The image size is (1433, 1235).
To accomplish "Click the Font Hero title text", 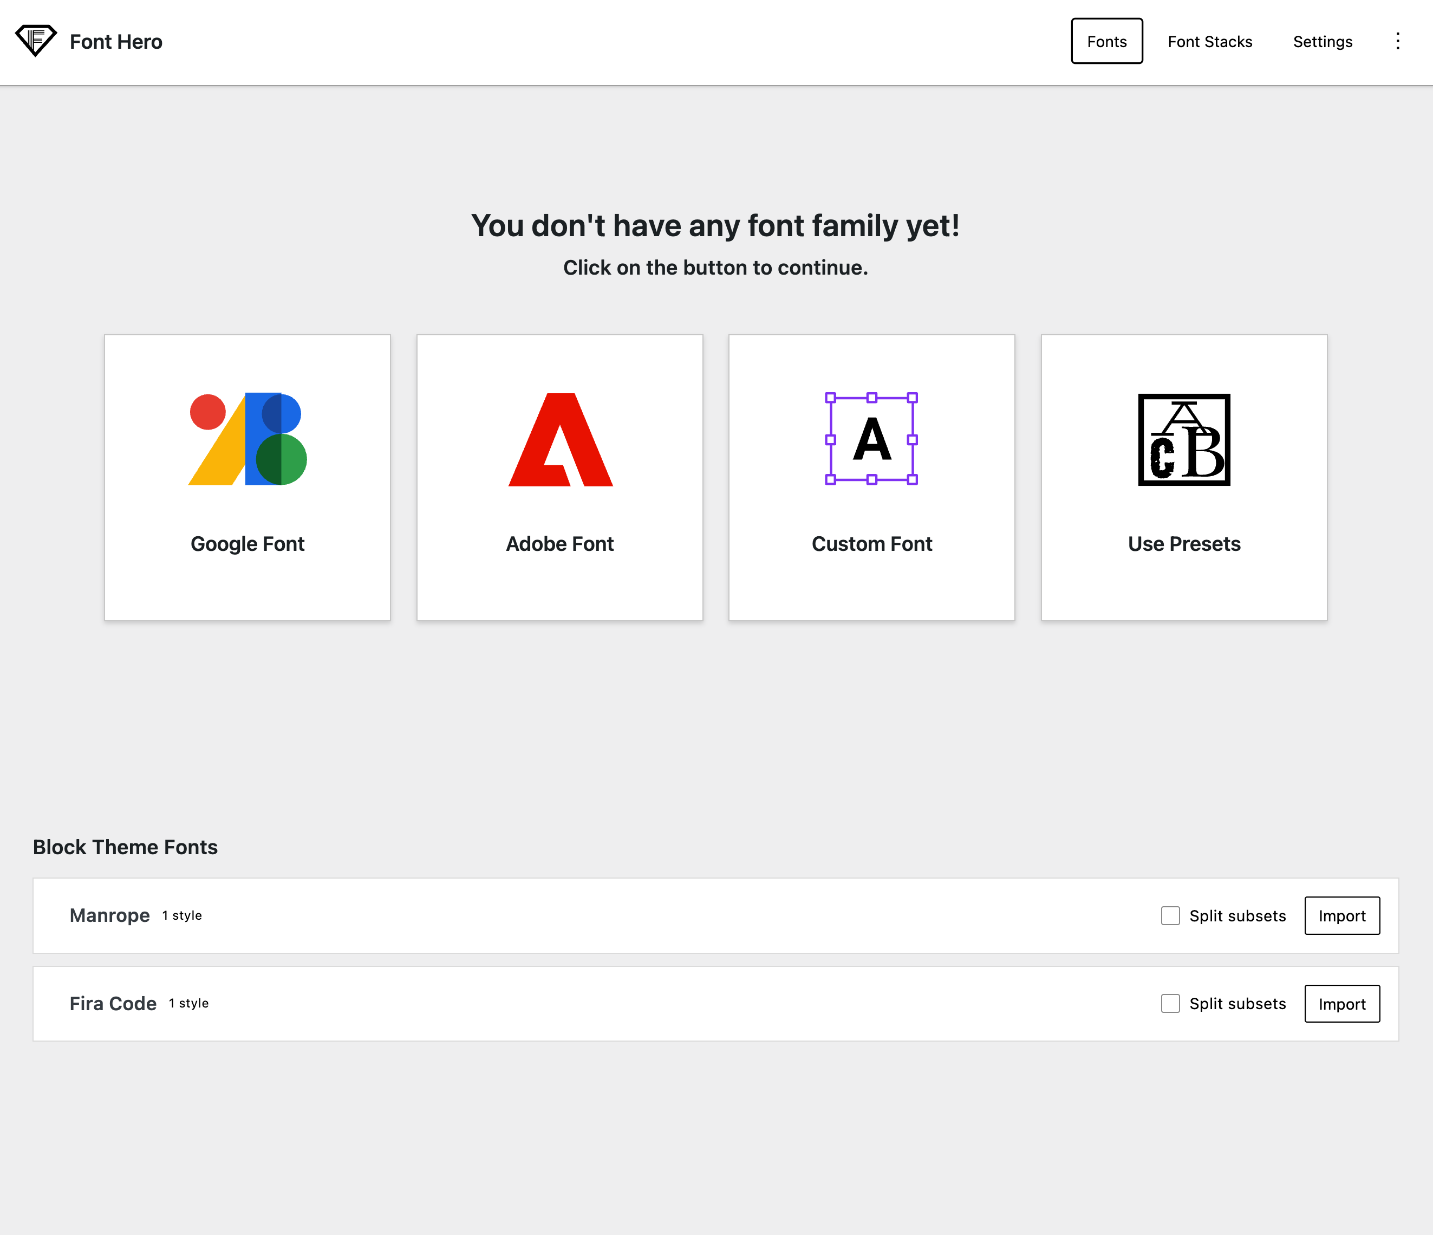I will (116, 42).
